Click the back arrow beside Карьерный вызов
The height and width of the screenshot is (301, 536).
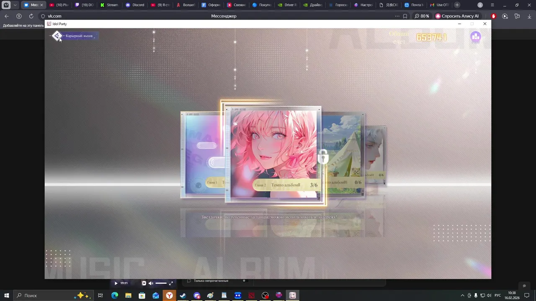(57, 36)
